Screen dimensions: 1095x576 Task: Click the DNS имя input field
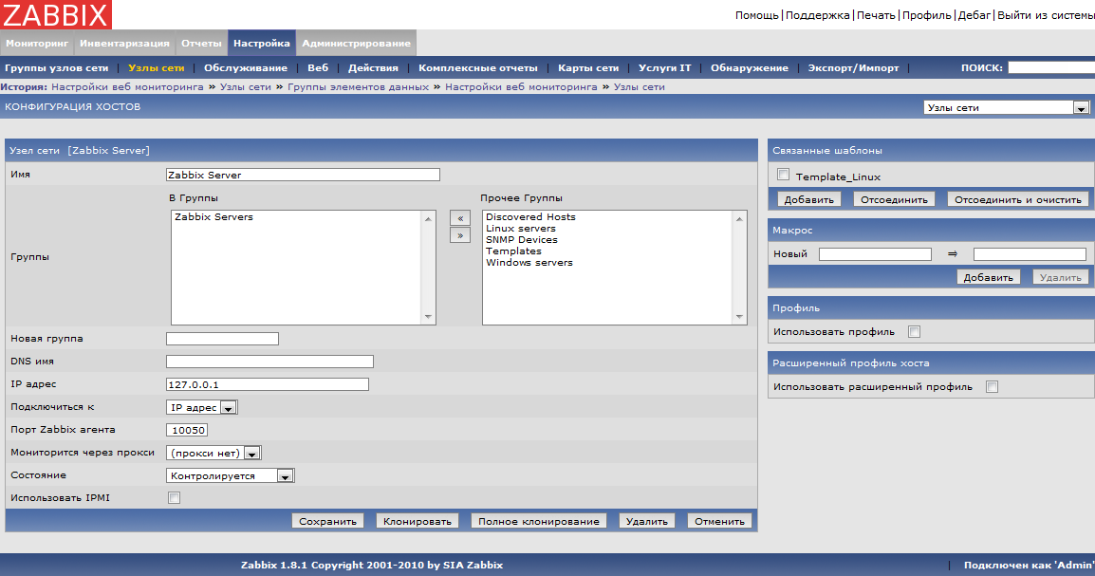pos(269,362)
